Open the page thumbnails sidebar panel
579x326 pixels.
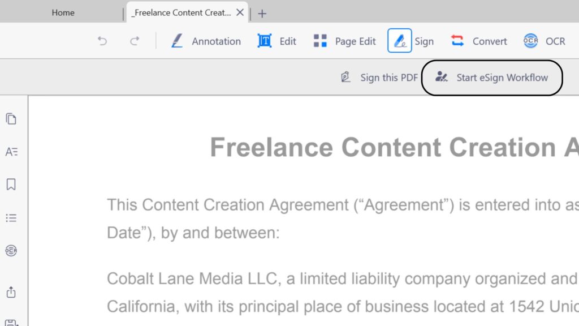point(11,119)
